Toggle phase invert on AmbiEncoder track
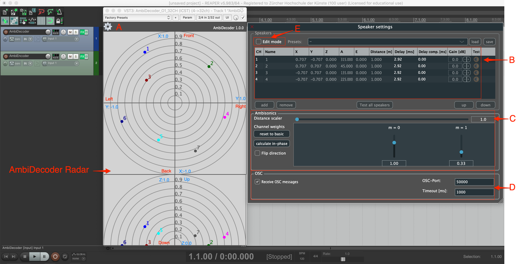Screen dimensions: 526x264 [x=5, y=63]
